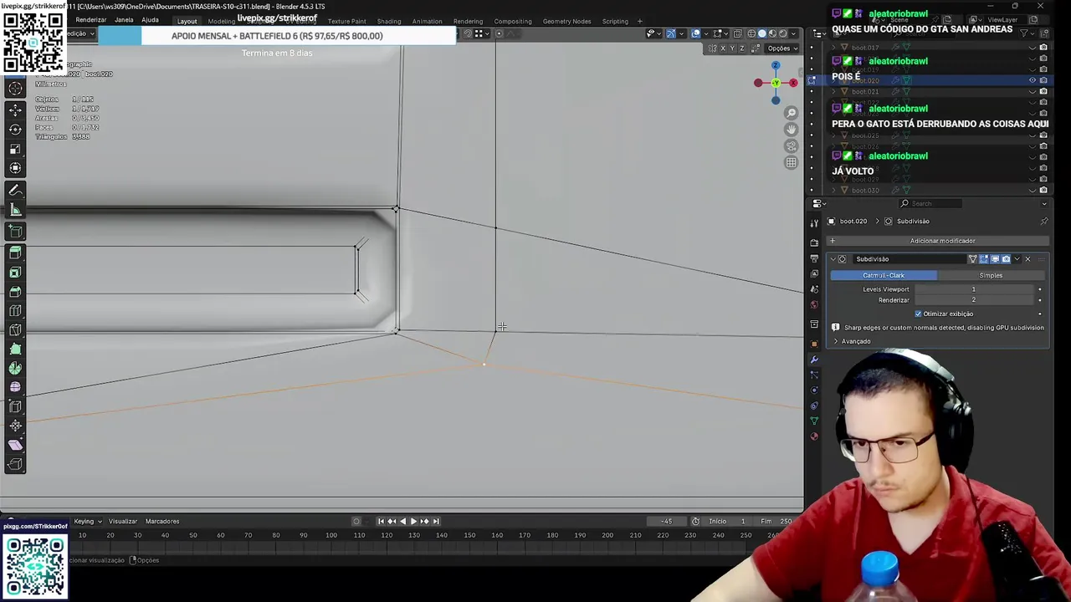Viewport: 1071px width, 602px height.
Task: Remove the Subdivisão modifier with X
Action: pos(1027,259)
